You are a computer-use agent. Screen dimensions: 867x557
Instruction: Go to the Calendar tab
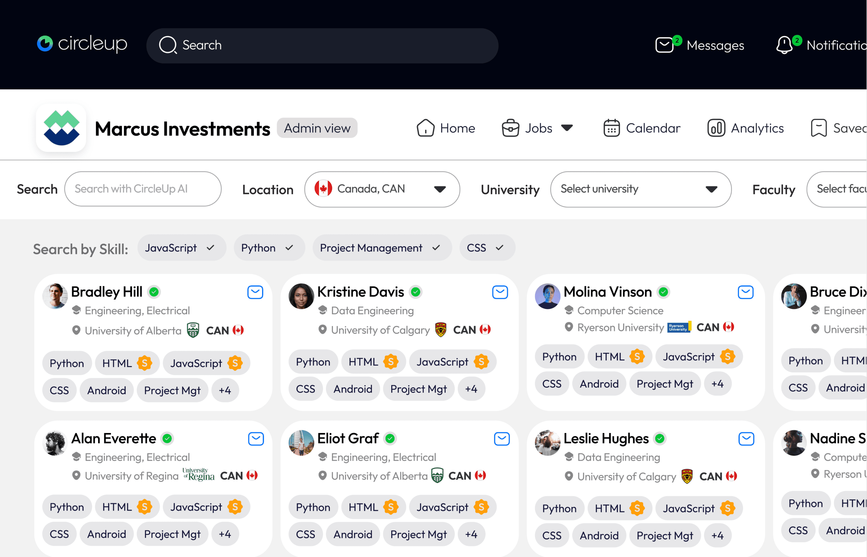pos(642,128)
